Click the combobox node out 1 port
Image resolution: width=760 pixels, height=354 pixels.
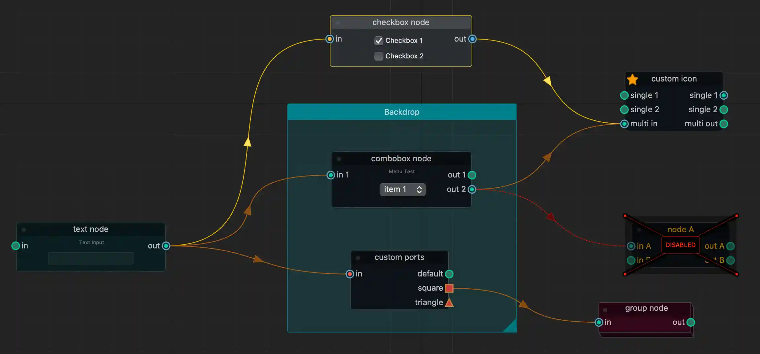tap(472, 175)
